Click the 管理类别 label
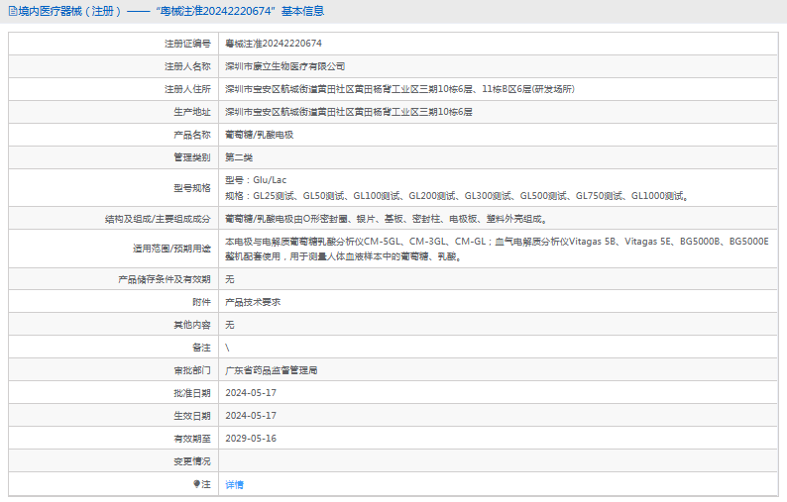Viewport: 787px width, 502px height. point(192,157)
